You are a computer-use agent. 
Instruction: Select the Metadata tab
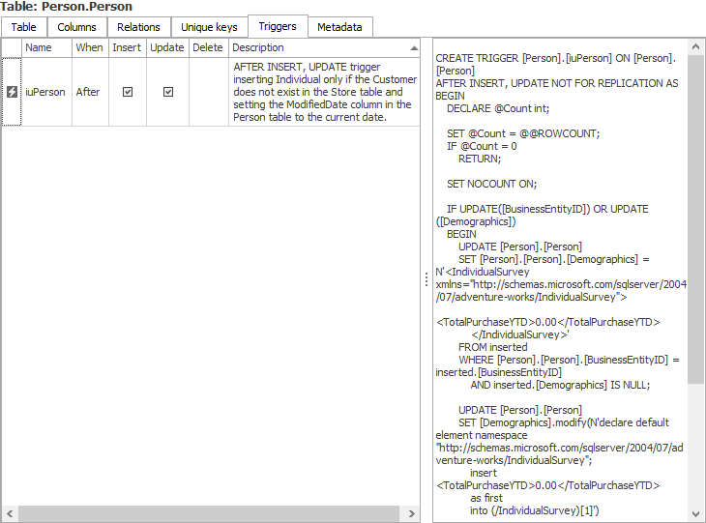point(339,27)
